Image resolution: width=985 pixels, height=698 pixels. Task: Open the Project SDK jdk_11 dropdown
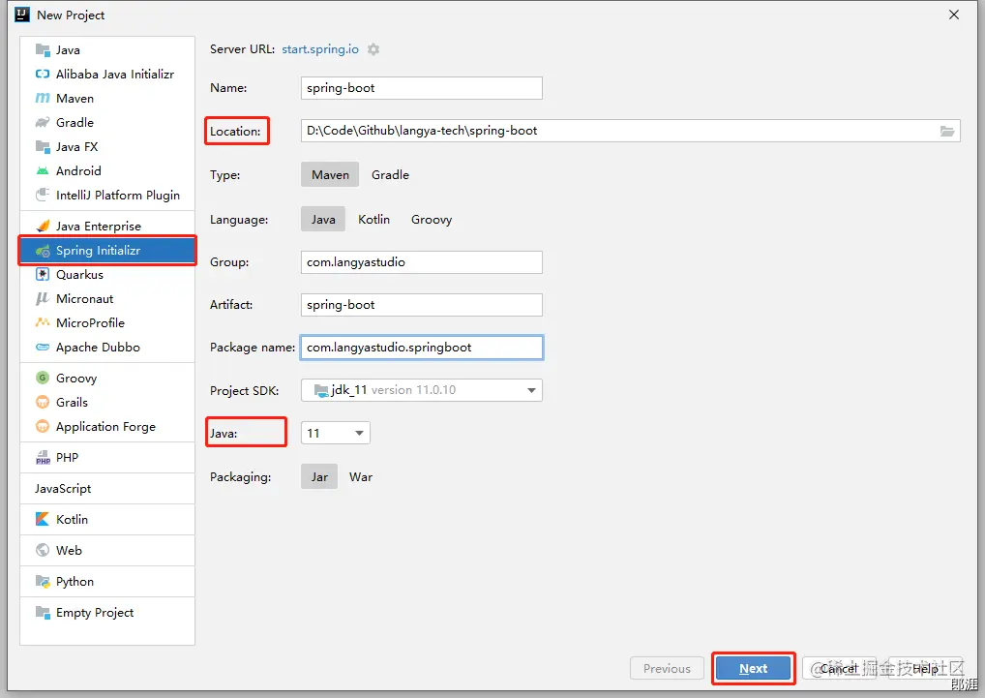coord(422,390)
